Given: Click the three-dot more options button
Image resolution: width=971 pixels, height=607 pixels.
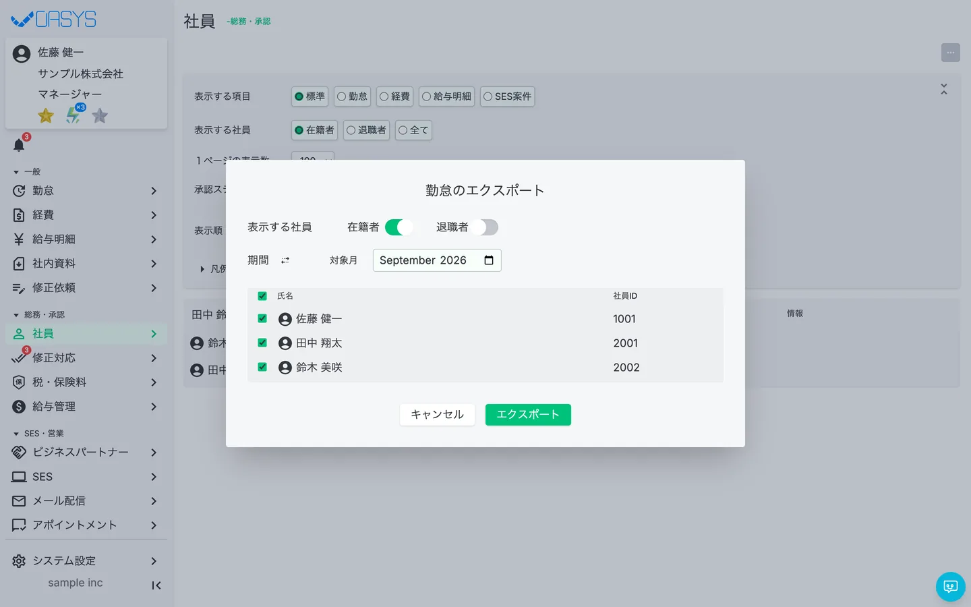Looking at the screenshot, I should click(951, 53).
